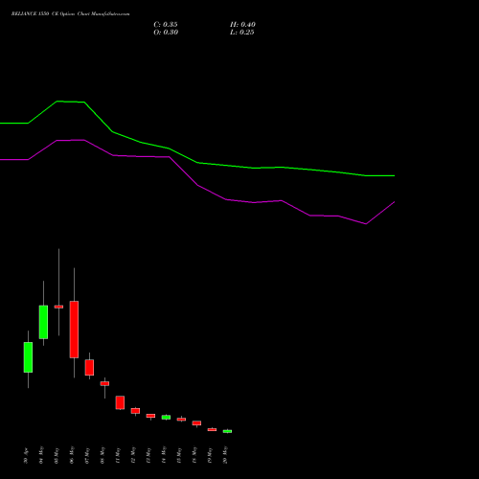The width and height of the screenshot is (479, 479).
Task: Click the last green candlestick for 20 May
Action: coord(227,431)
